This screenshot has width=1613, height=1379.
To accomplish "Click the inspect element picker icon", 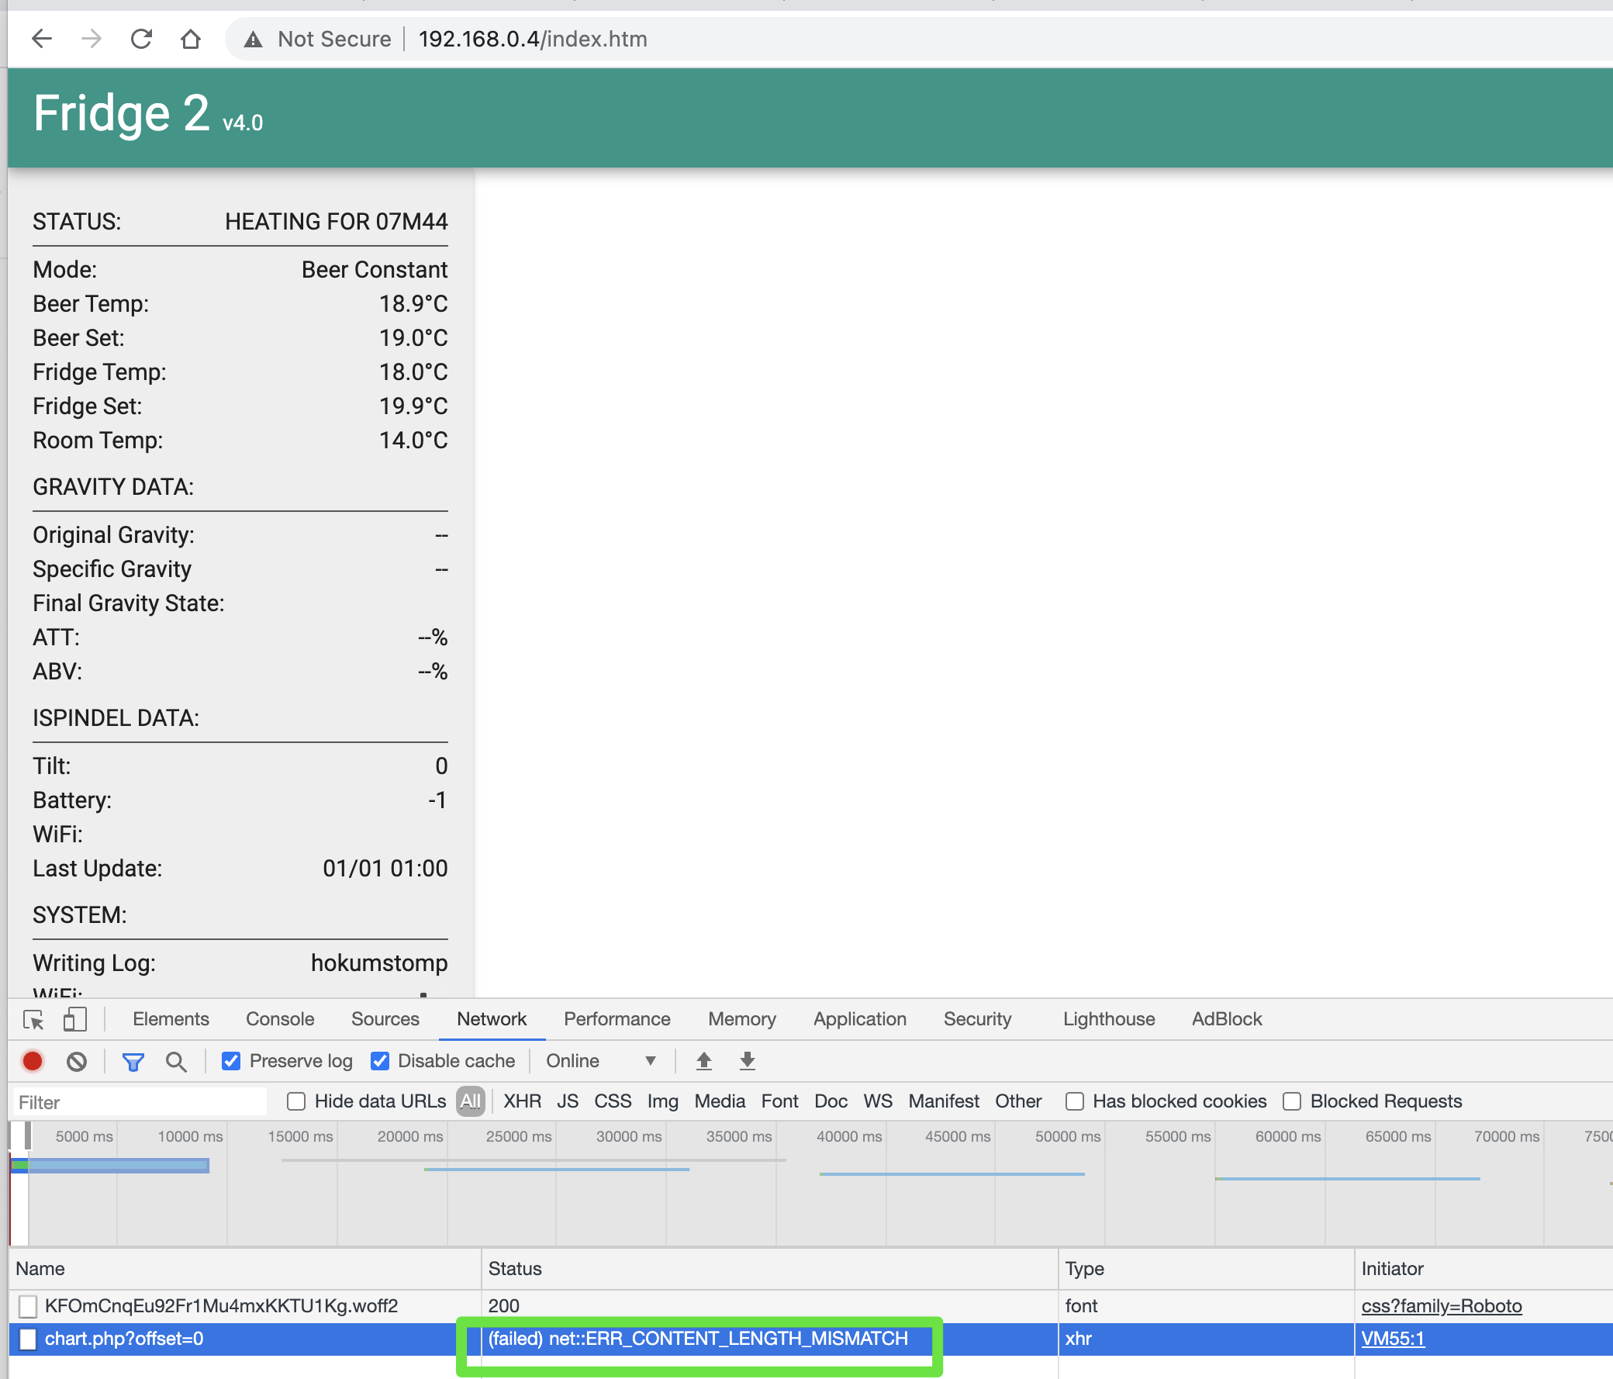I will point(33,1019).
